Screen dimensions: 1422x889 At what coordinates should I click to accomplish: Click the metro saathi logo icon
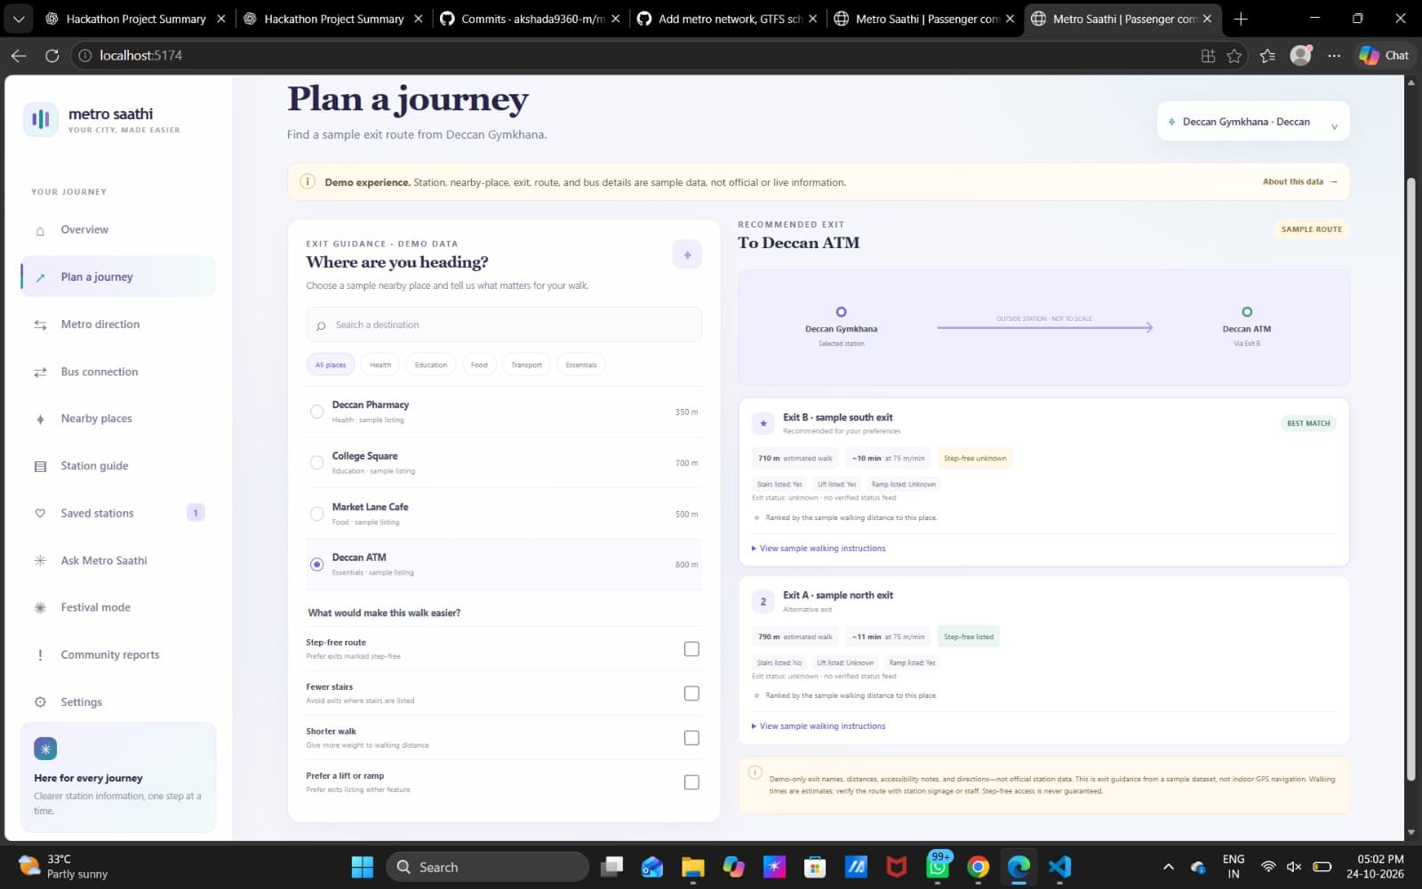tap(41, 119)
